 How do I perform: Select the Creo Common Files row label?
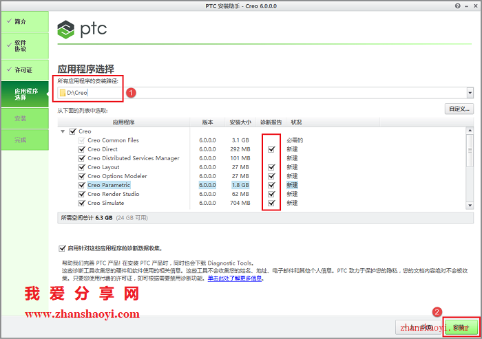click(113, 140)
